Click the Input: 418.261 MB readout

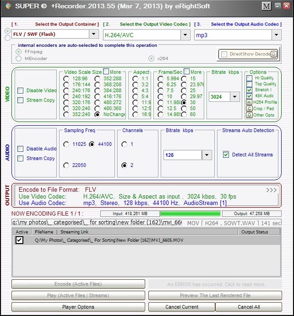tap(130, 214)
